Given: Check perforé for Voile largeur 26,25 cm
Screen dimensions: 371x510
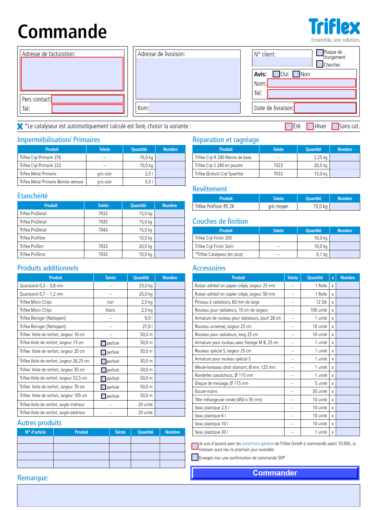Looking at the screenshot, I should (104, 361).
